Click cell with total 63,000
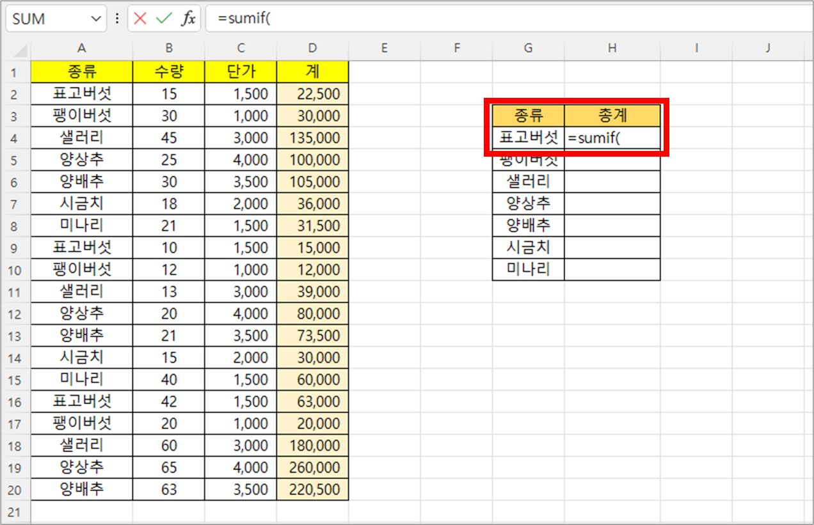Screen dimensions: 814x525 click(312, 402)
